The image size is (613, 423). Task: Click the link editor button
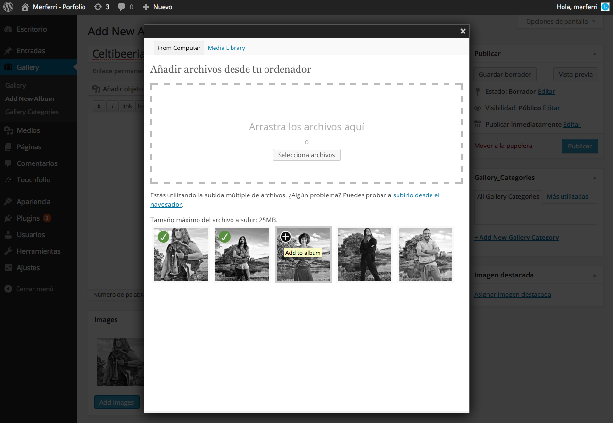[127, 106]
